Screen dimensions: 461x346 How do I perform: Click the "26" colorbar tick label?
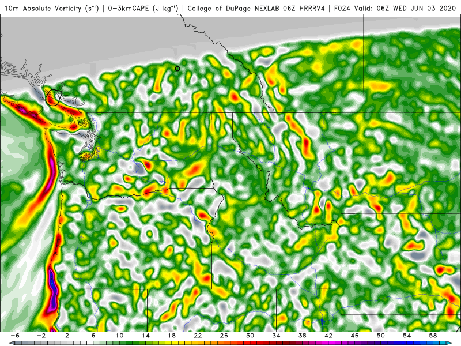[224, 336]
